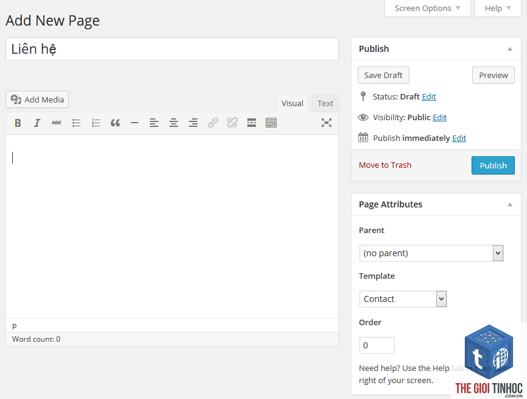Toggle the toolbar kitchen sink

tap(271, 123)
